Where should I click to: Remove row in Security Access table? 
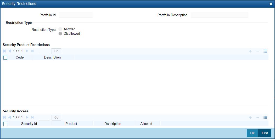click(x=258, y=118)
